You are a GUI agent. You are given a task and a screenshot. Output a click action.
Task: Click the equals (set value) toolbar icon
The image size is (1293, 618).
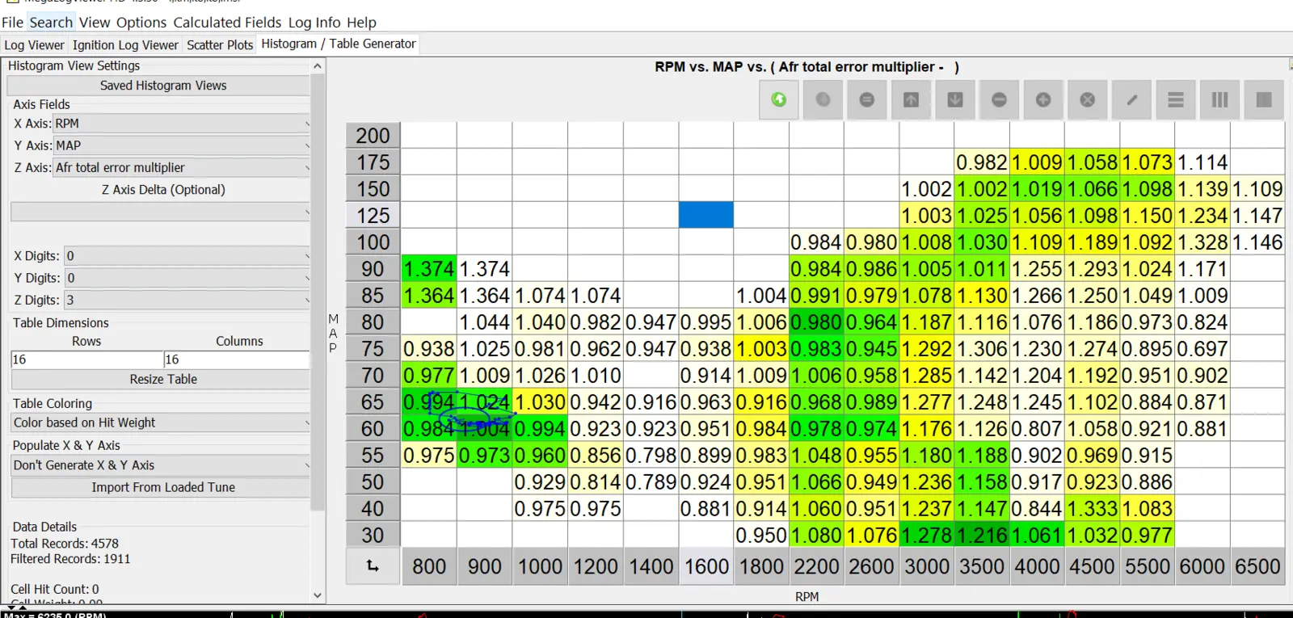(x=867, y=99)
